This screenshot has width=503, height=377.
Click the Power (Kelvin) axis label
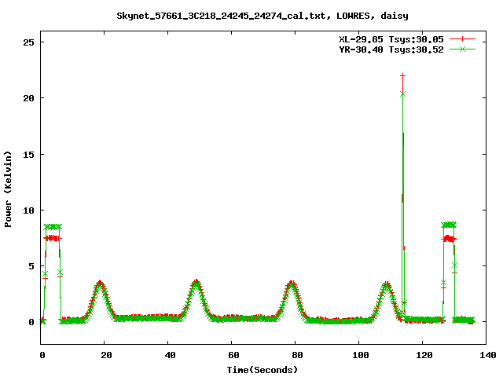[8, 189]
